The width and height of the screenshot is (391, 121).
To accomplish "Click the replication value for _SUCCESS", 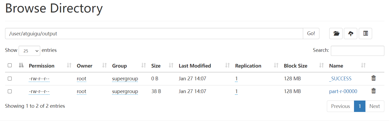I will [236, 79].
